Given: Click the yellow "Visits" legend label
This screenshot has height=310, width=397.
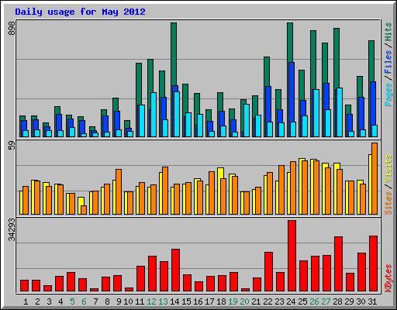Looking at the screenshot, I should click(x=388, y=168).
